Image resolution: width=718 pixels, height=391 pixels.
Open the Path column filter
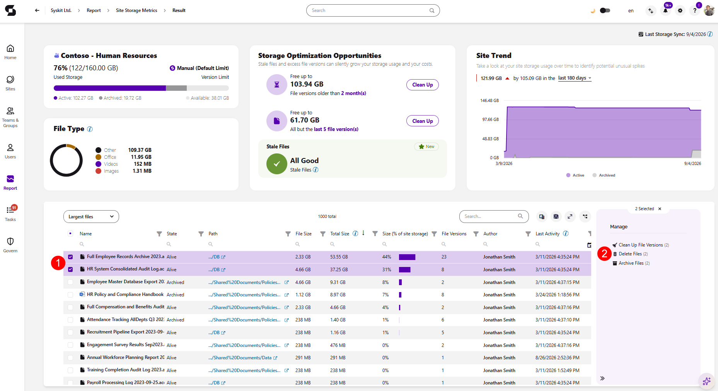288,234
